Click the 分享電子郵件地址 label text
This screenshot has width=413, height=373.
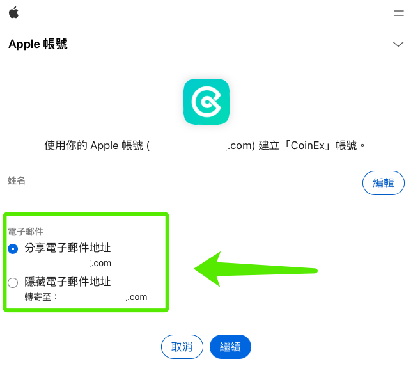68,248
